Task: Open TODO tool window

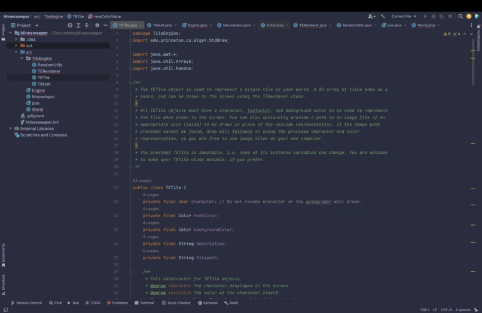Action: tap(93, 303)
